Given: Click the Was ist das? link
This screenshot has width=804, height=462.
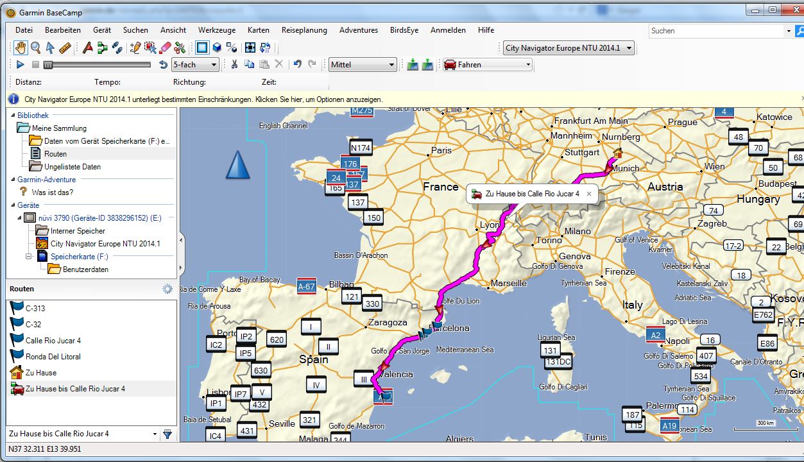Looking at the screenshot, I should pyautogui.click(x=53, y=193).
